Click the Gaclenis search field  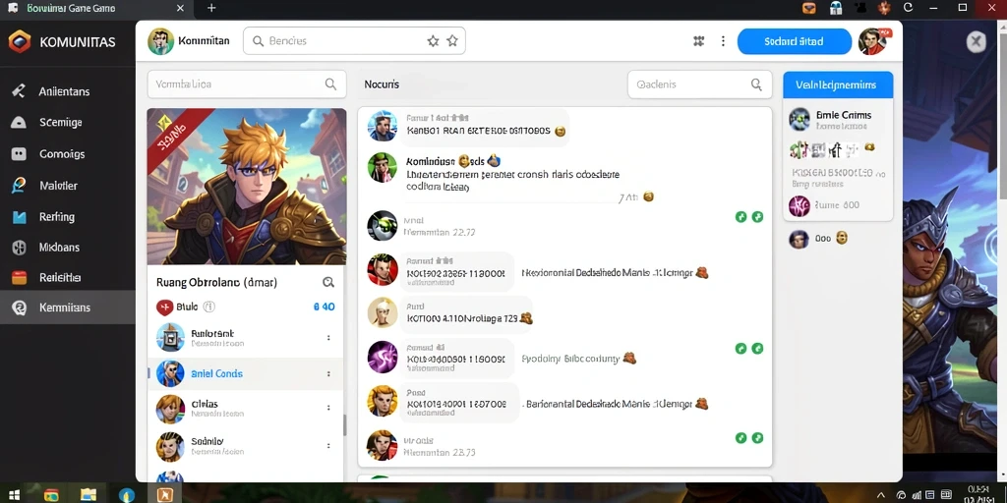(699, 84)
